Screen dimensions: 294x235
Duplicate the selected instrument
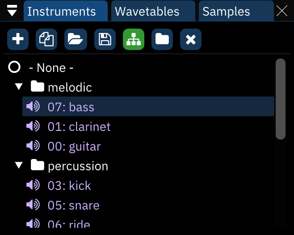46,40
